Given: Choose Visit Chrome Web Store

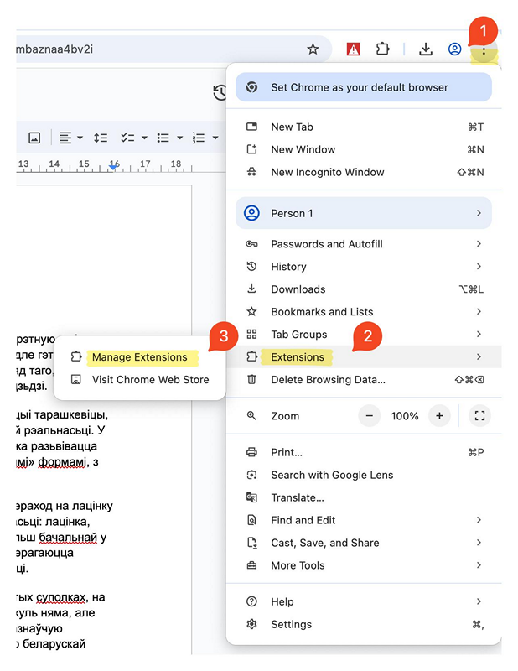Looking at the screenshot, I should coord(150,379).
